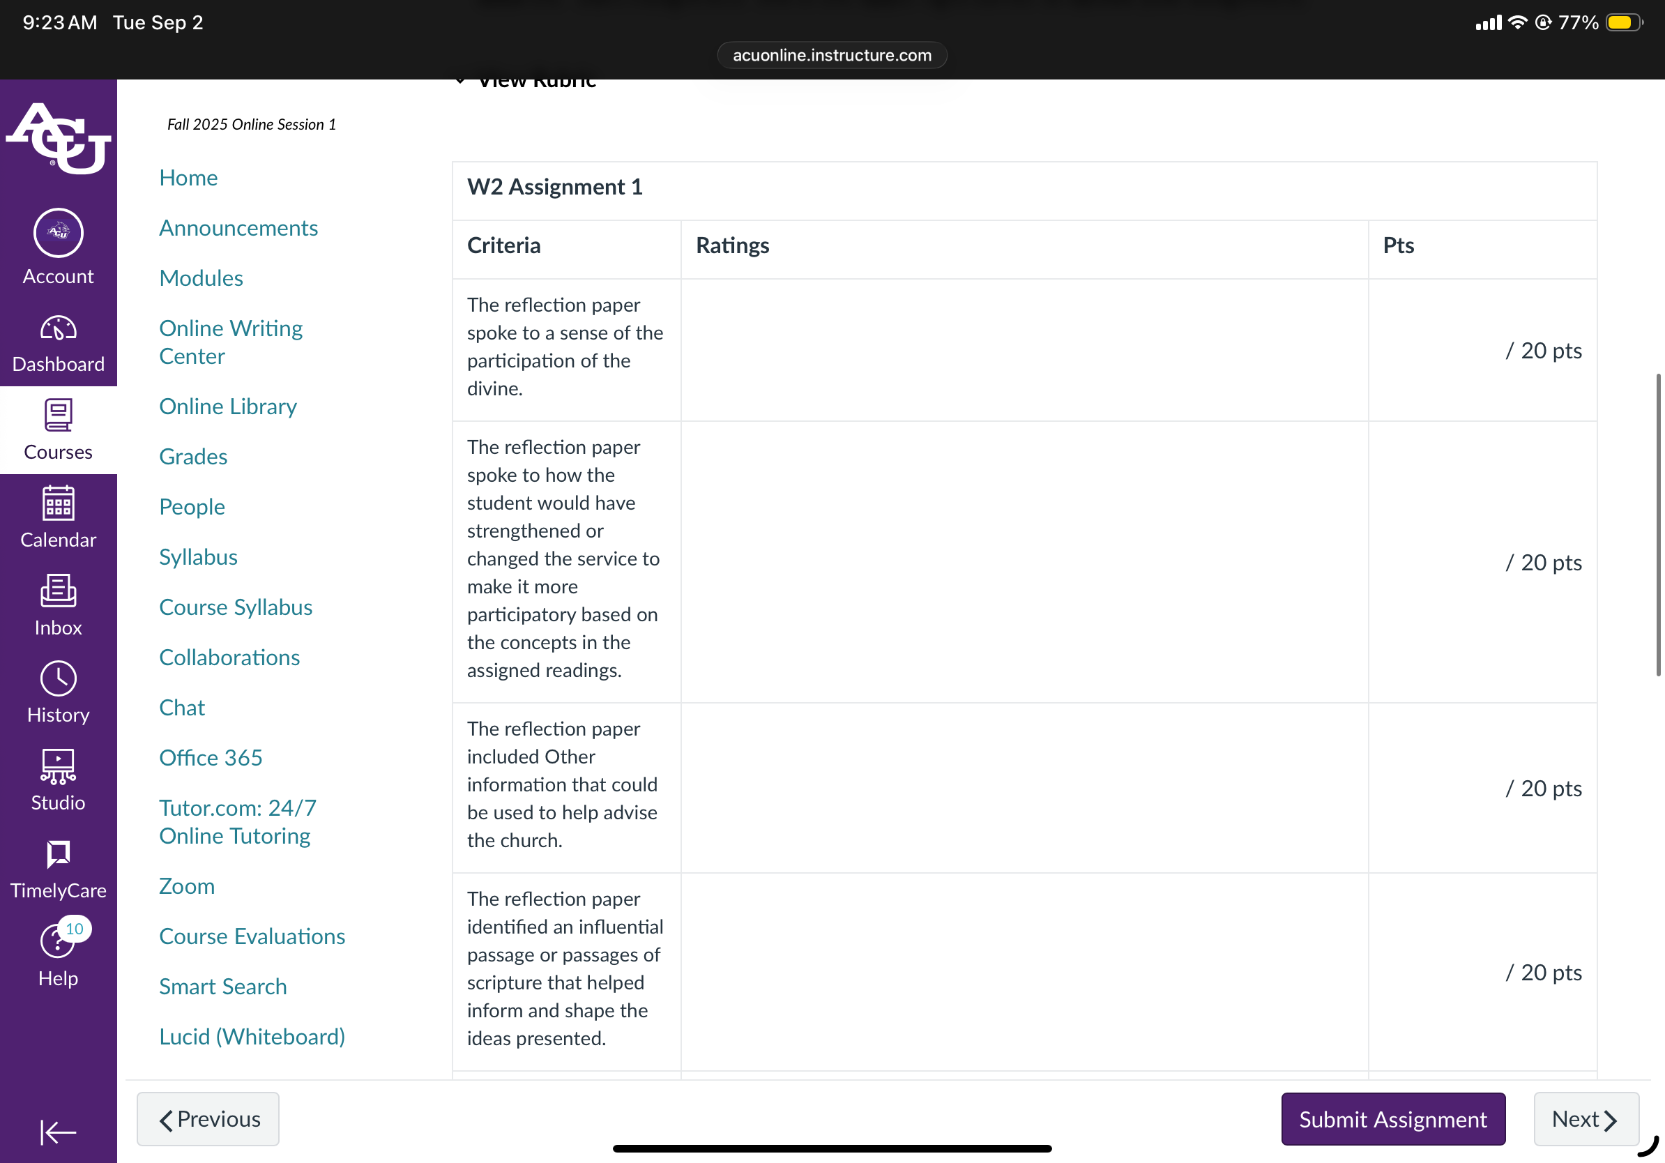Screen dimensions: 1665x1163
Task: Open the TimelyCare icon
Action: 58,855
